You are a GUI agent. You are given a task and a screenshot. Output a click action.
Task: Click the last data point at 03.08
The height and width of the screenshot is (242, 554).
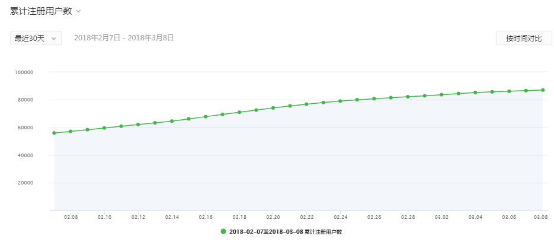(x=543, y=90)
